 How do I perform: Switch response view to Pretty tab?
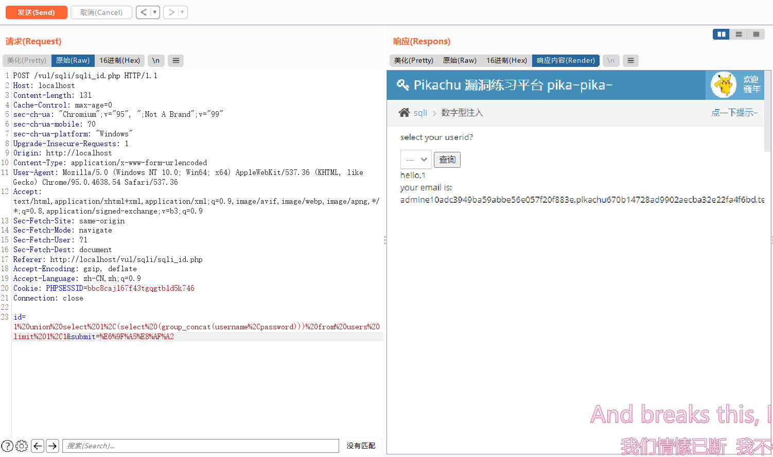point(414,61)
